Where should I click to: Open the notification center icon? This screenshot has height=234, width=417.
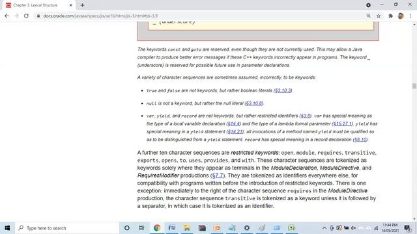[x=407, y=228]
